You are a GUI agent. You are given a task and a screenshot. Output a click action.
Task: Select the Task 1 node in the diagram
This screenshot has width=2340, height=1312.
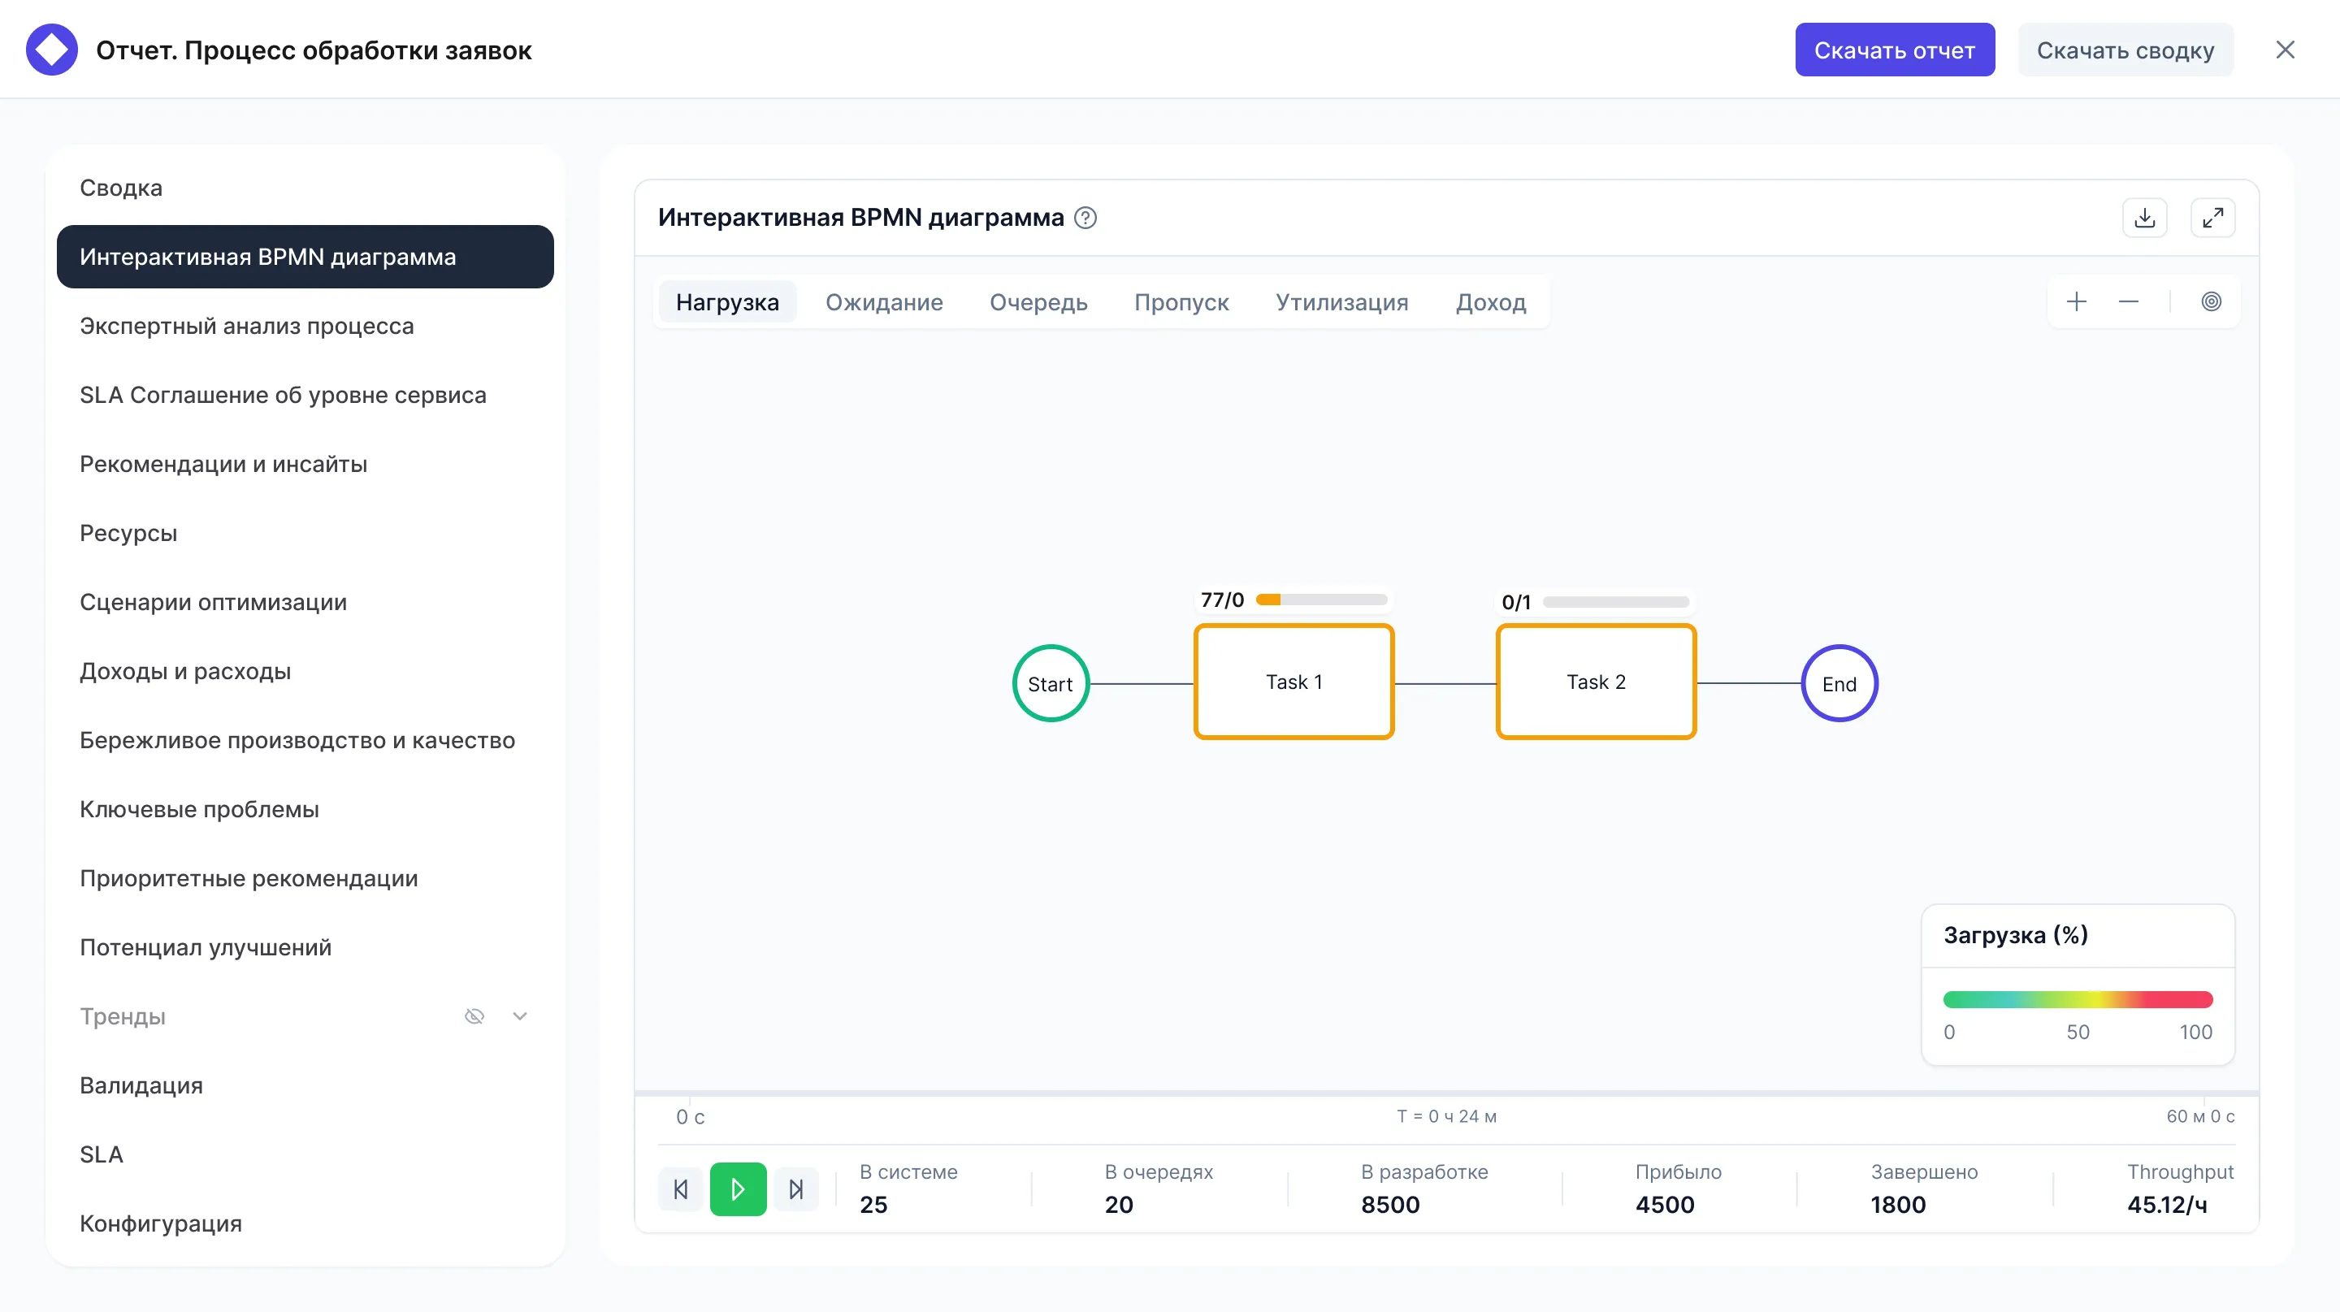pyautogui.click(x=1293, y=682)
